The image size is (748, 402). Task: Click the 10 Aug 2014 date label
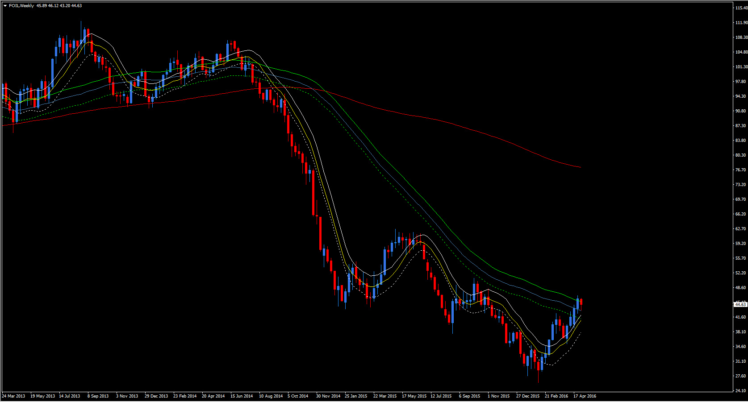click(271, 396)
